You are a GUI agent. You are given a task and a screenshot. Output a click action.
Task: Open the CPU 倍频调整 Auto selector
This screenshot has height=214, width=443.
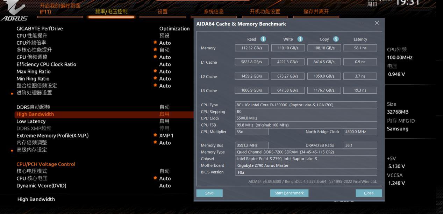pos(164,57)
